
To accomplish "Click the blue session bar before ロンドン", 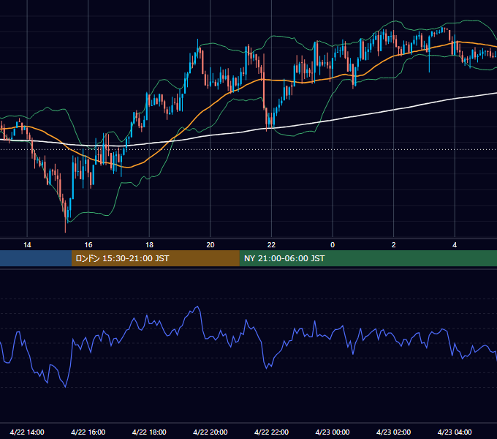I will (x=36, y=258).
